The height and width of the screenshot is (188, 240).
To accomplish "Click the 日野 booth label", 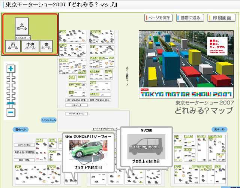I will click(71, 93).
